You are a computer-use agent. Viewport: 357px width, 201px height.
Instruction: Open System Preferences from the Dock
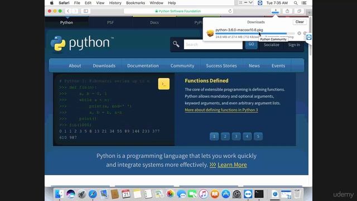point(237,194)
